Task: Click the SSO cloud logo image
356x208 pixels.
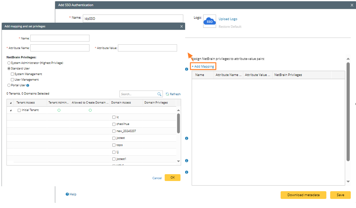Action: click(210, 21)
